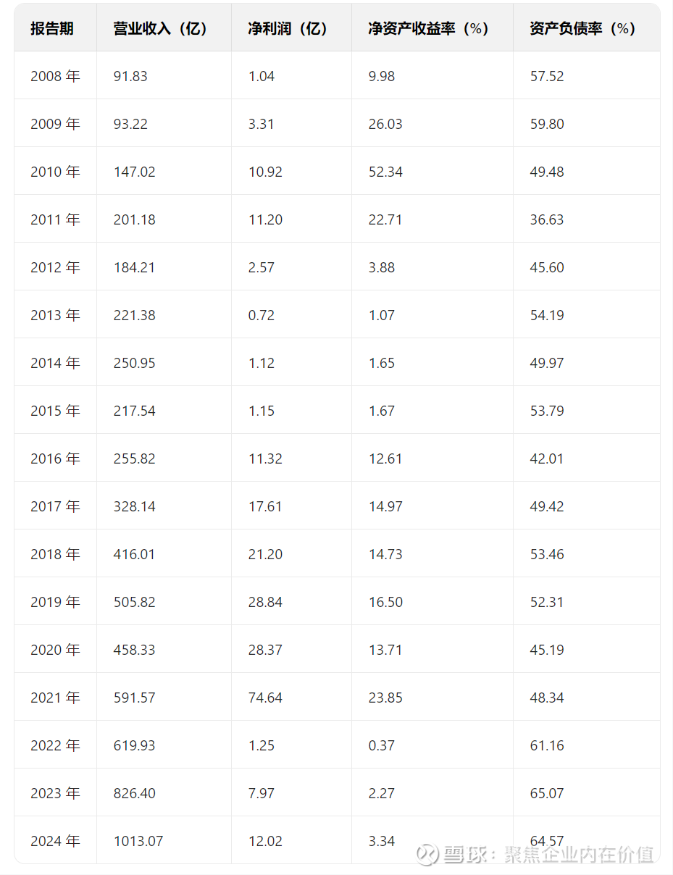Click the 2010 年 revenue value 147.02
This screenshot has height=875, width=673.
pos(135,172)
